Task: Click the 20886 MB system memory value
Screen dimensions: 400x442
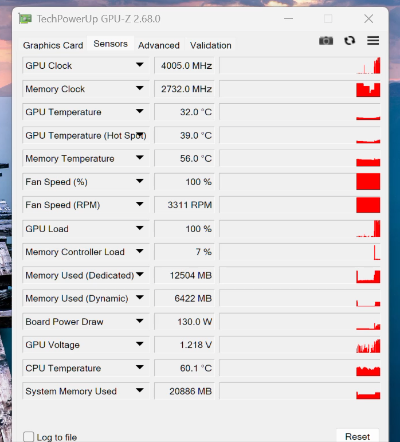Action: pos(185,391)
